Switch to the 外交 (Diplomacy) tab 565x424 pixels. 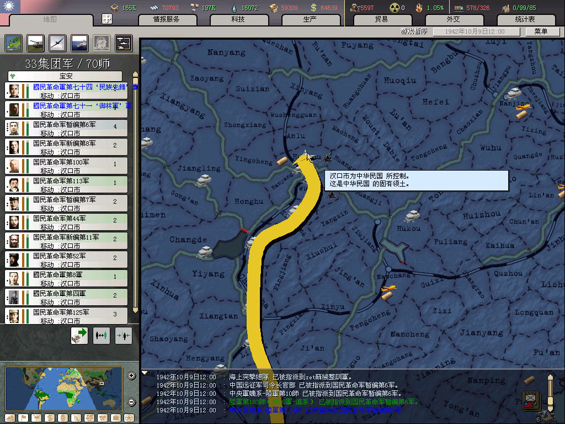(x=452, y=19)
